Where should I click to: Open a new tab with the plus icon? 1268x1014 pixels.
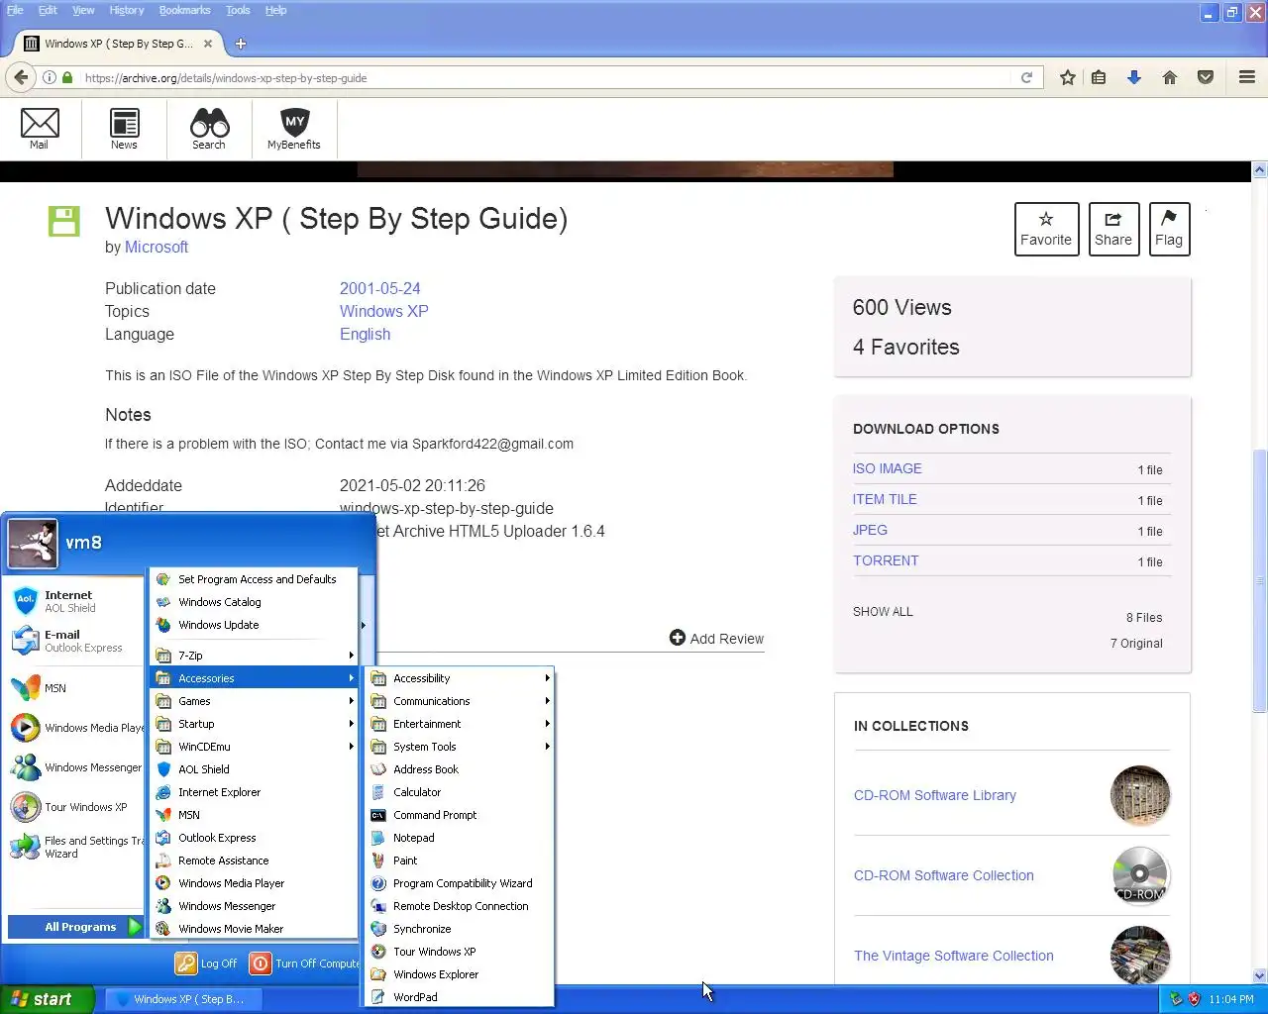pos(240,44)
